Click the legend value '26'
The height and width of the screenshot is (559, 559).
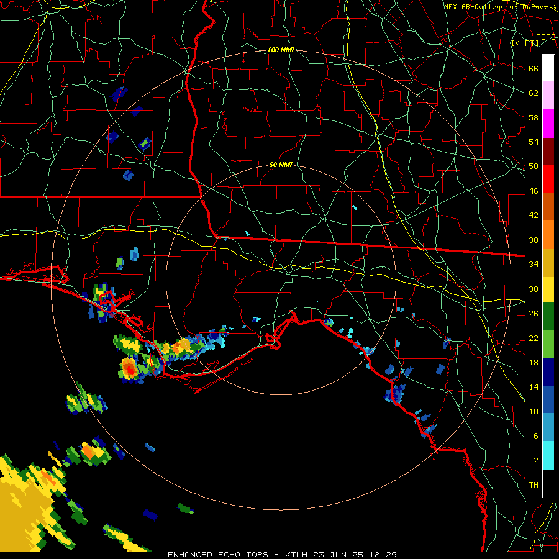[x=534, y=314]
